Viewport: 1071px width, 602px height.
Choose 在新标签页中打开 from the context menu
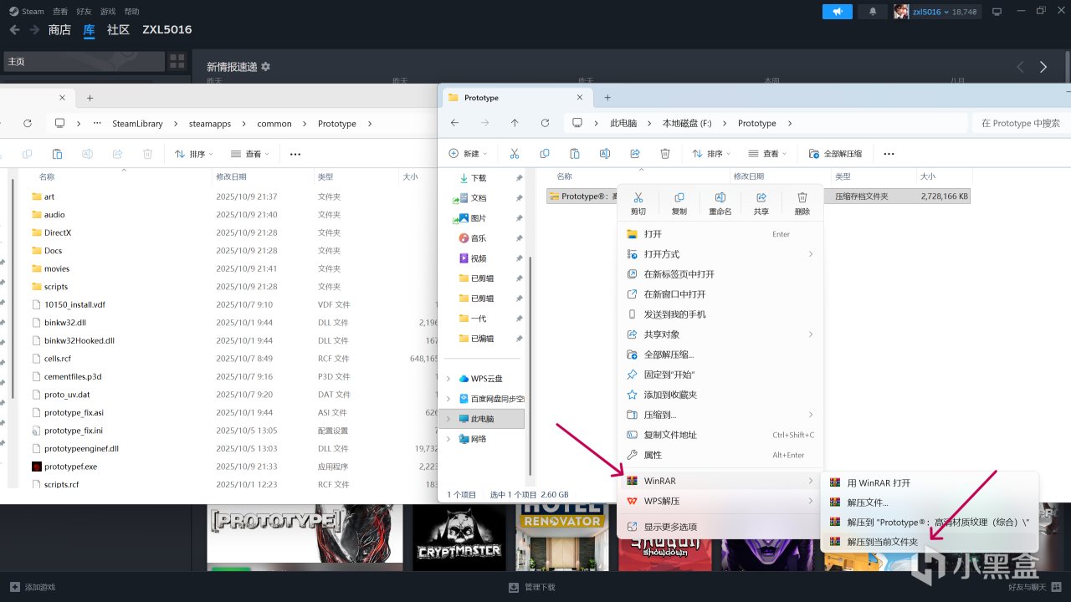pyautogui.click(x=720, y=274)
